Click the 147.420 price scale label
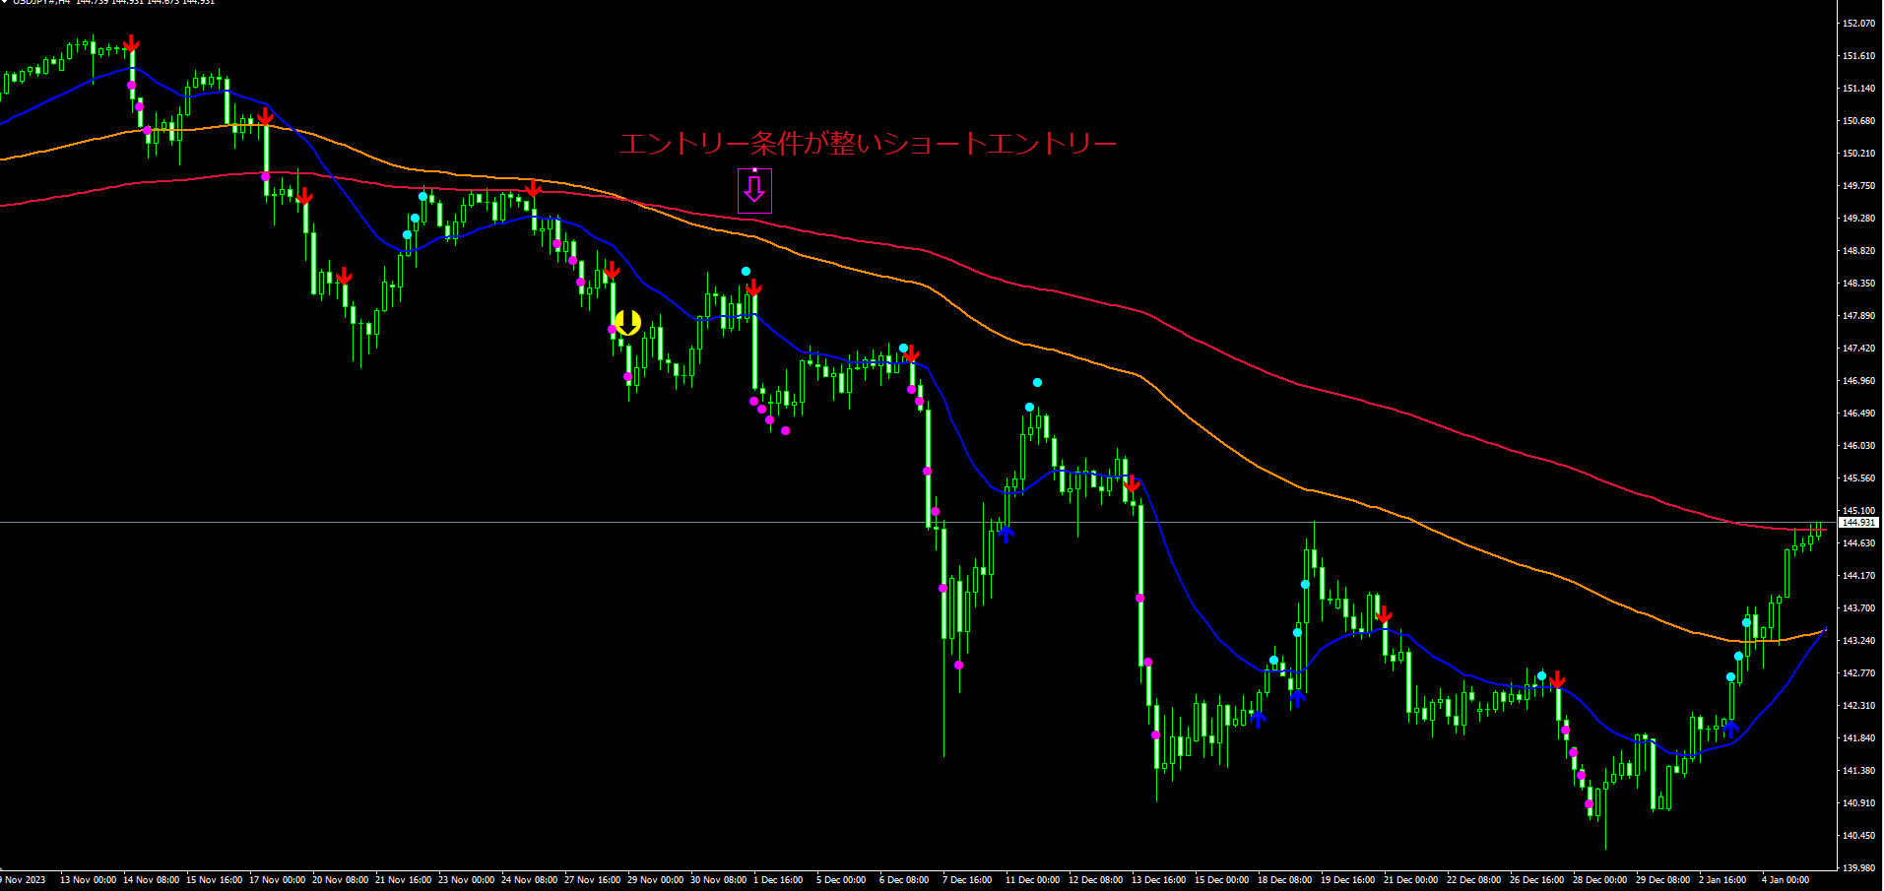The width and height of the screenshot is (1884, 891). click(x=1858, y=349)
